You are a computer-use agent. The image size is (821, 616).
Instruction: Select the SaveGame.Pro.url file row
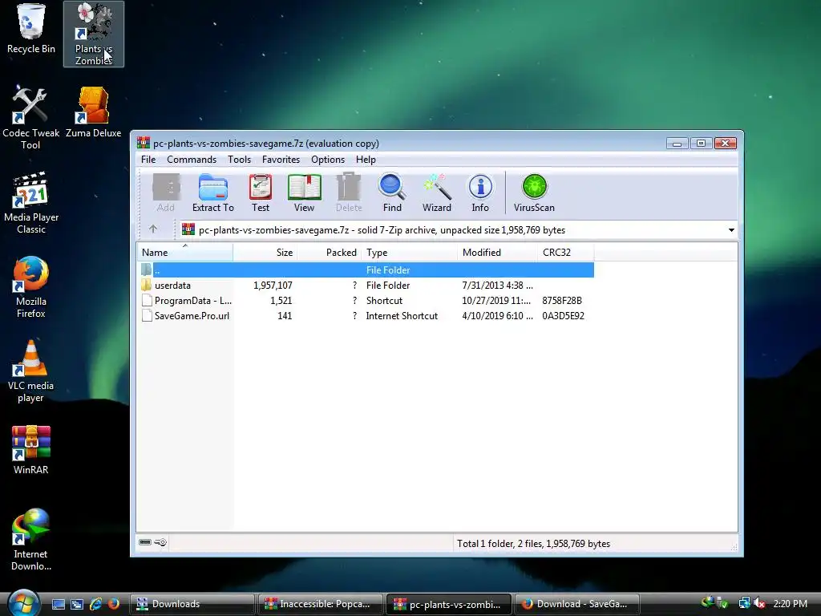pyautogui.click(x=366, y=316)
